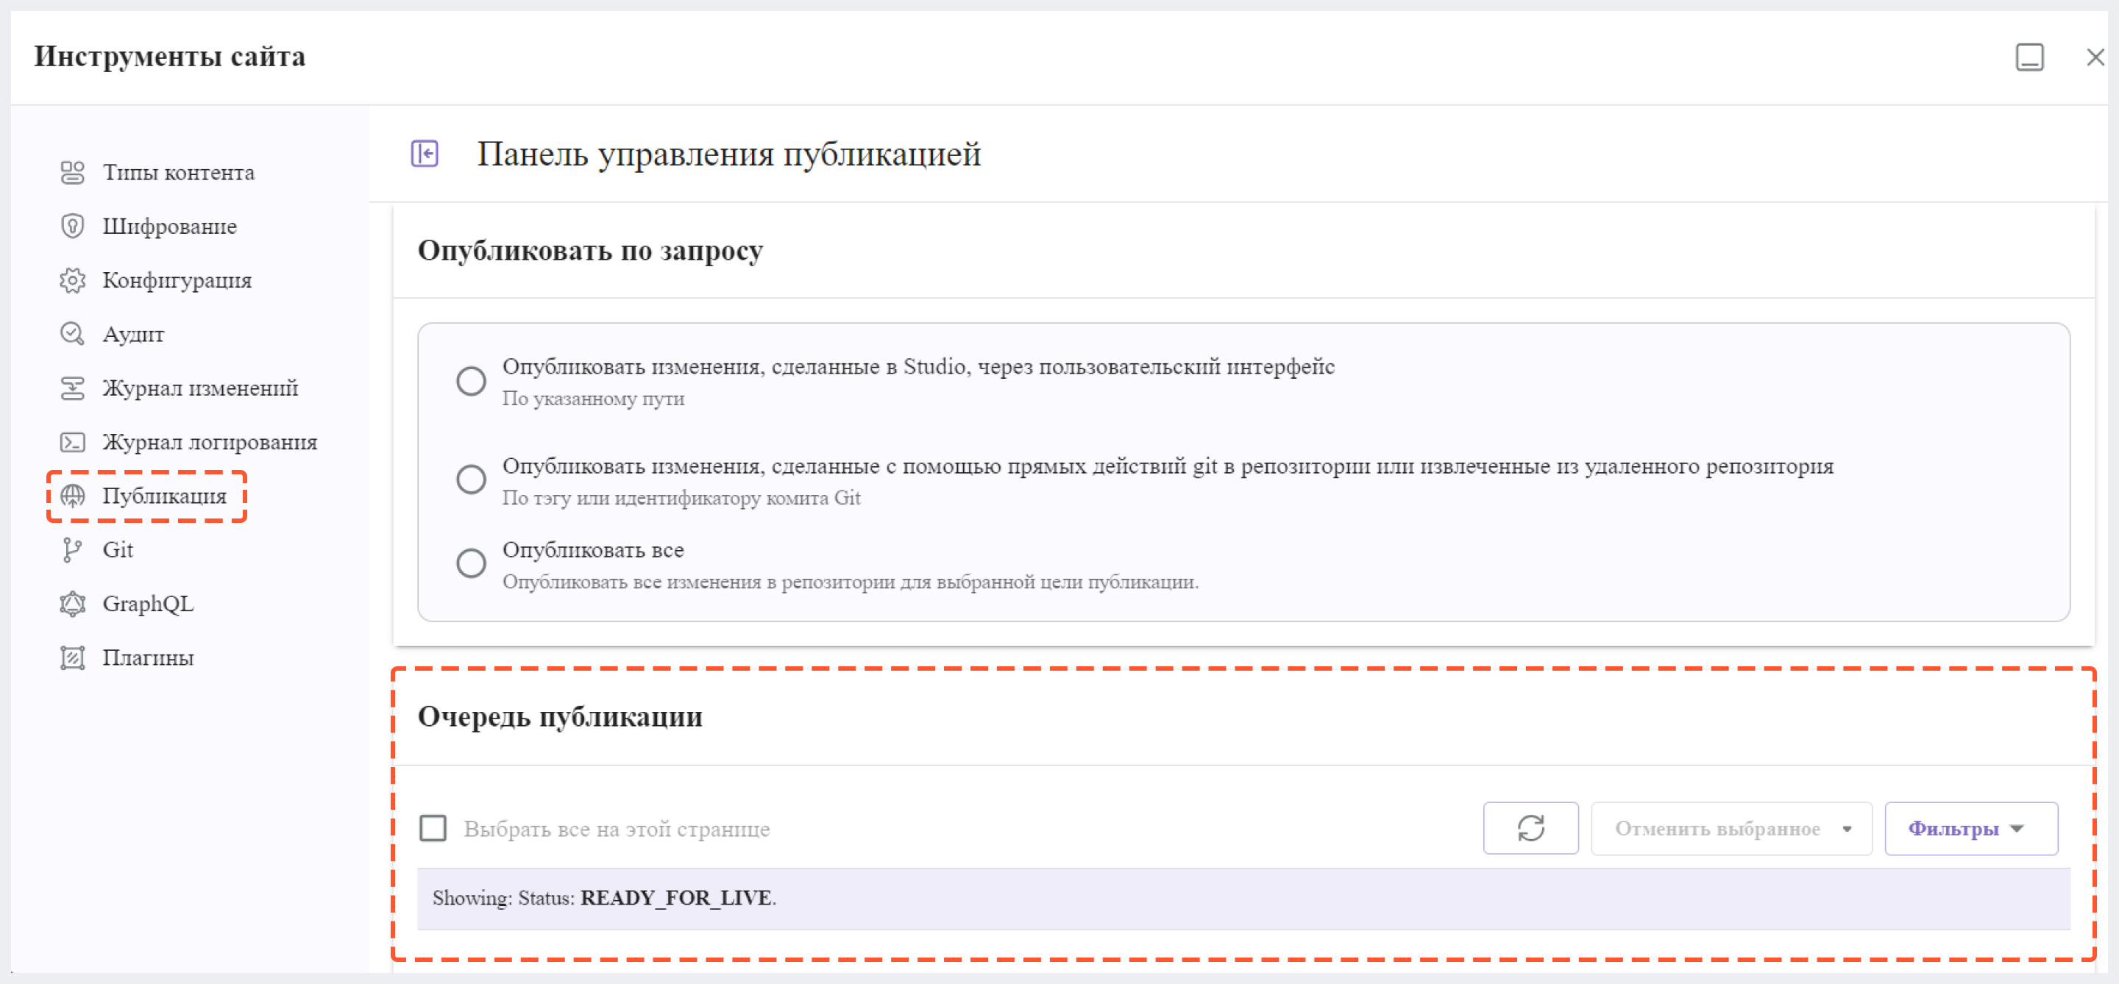Viewport: 2119px width, 984px height.
Task: Click the Git branch icon
Action: pyautogui.click(x=72, y=550)
